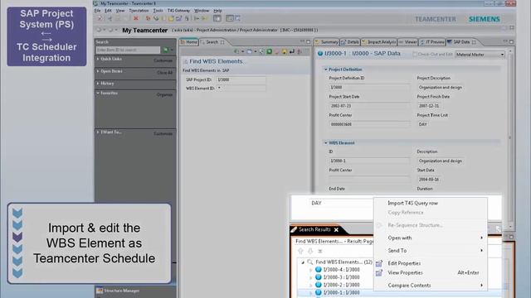
Task: Switch to the Summary tab
Action: click(x=327, y=42)
